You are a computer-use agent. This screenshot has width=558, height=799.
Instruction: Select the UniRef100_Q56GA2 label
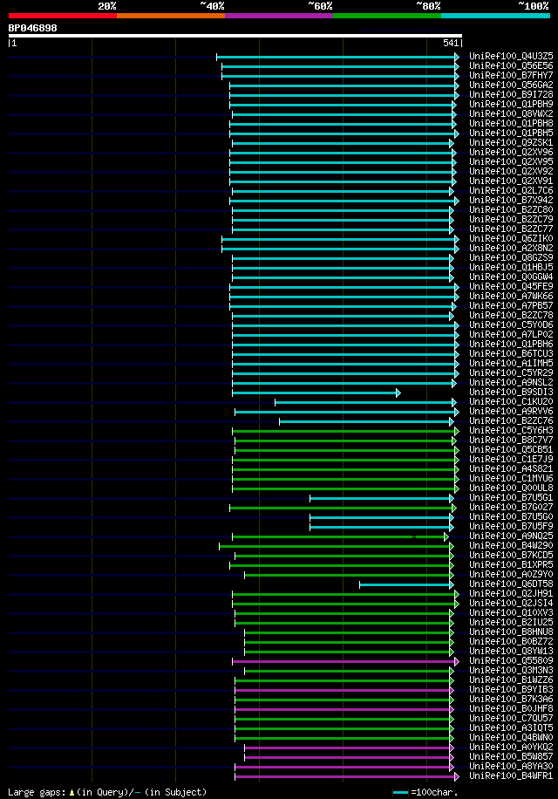click(x=511, y=85)
